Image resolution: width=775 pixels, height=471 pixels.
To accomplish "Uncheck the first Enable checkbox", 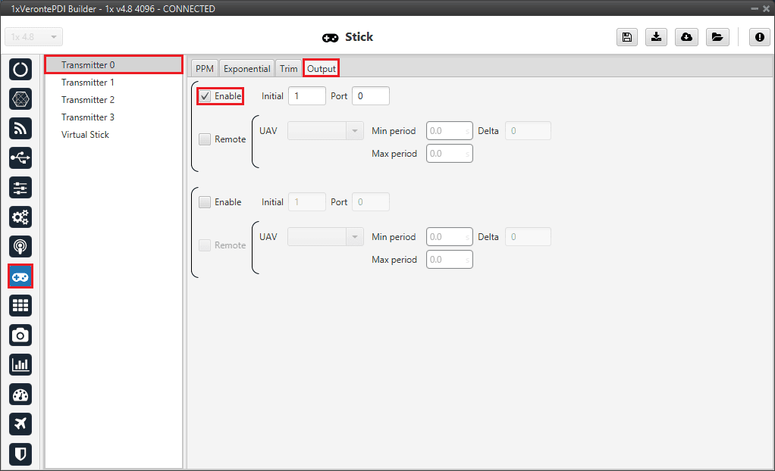I will click(205, 96).
